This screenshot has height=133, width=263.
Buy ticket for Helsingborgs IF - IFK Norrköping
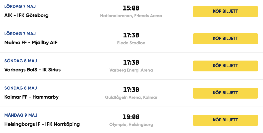[225, 120]
